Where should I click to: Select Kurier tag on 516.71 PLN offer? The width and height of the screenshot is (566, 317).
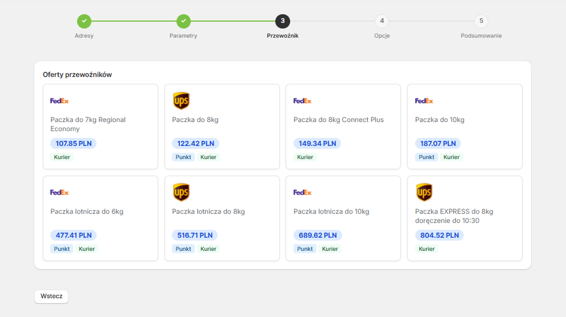click(x=208, y=249)
